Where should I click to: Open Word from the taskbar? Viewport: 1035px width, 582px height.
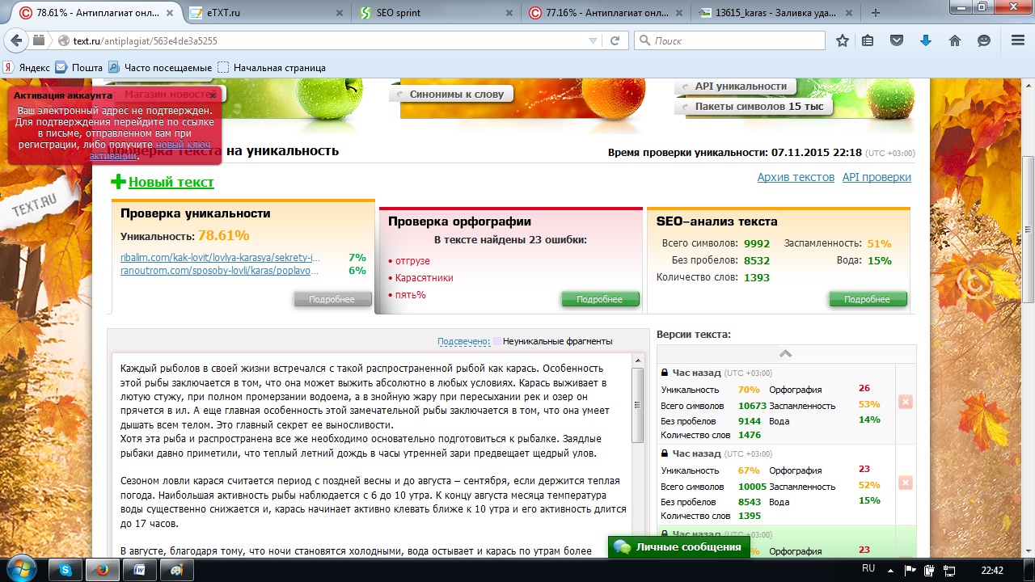[139, 570]
